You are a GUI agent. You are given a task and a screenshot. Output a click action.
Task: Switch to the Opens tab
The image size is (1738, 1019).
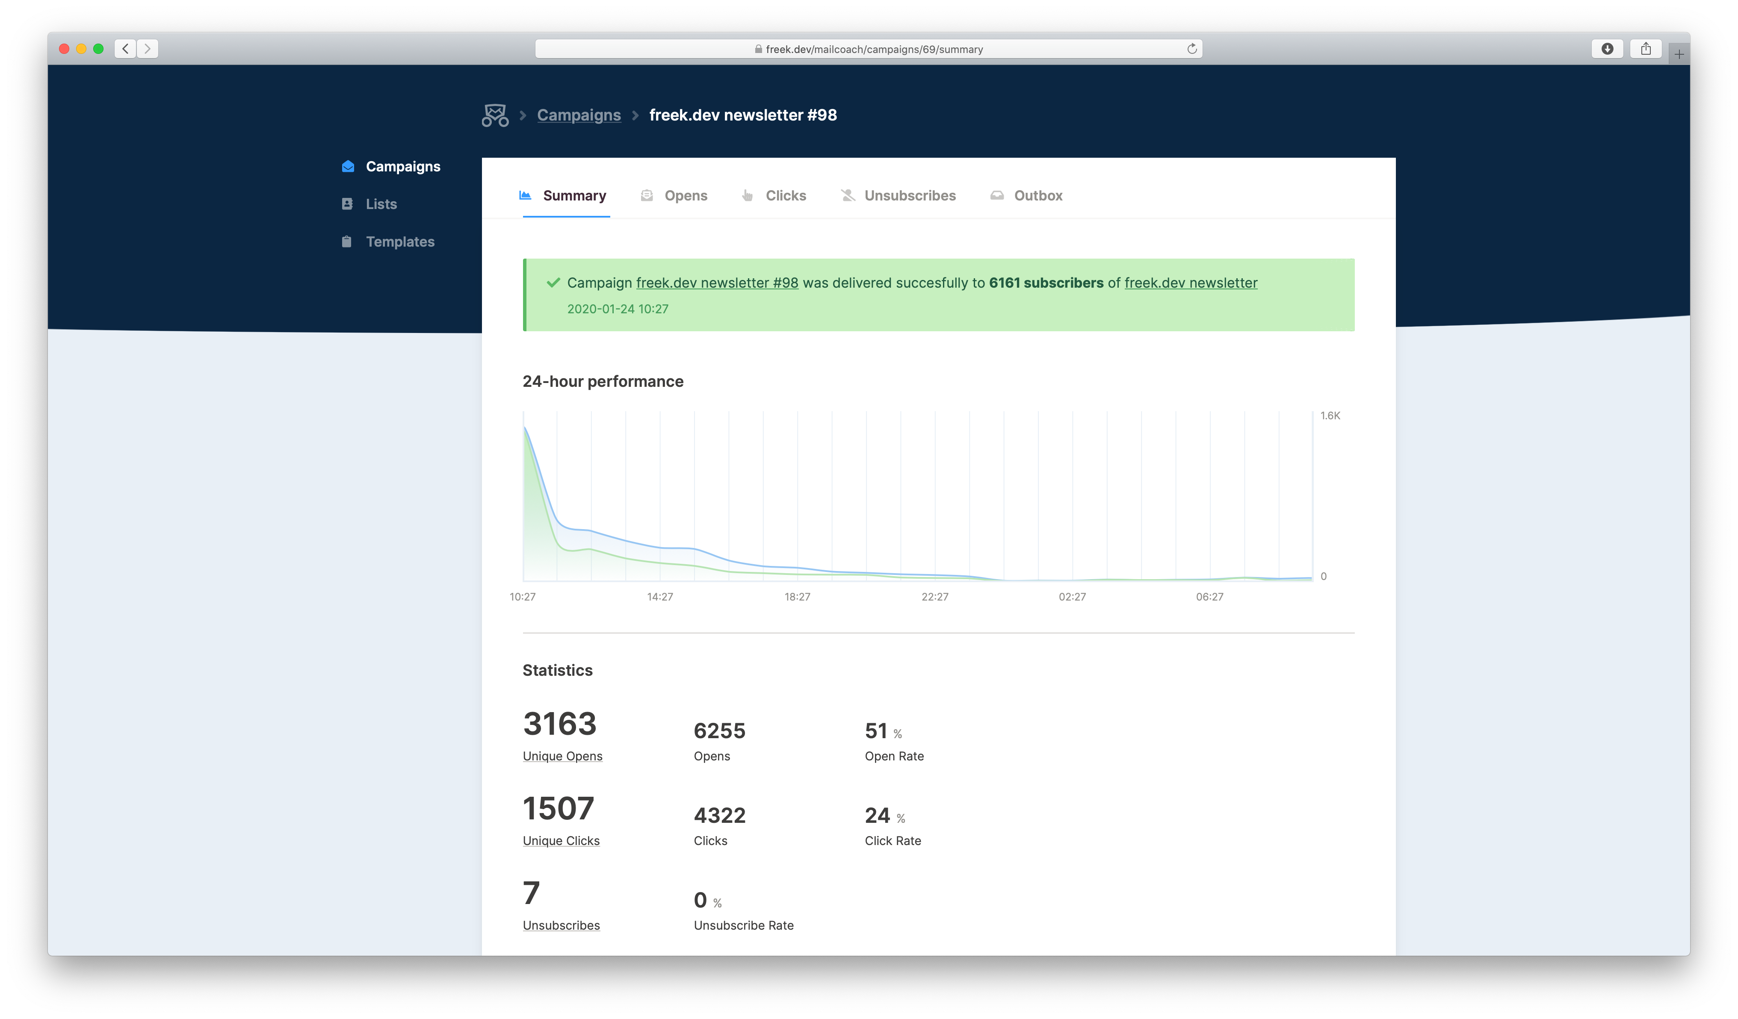pyautogui.click(x=674, y=196)
